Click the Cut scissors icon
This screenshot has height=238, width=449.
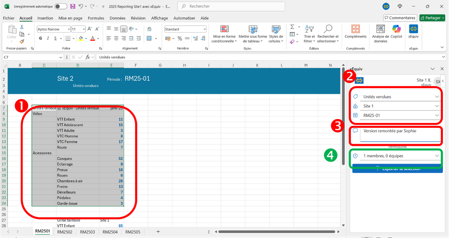coord(22,27)
